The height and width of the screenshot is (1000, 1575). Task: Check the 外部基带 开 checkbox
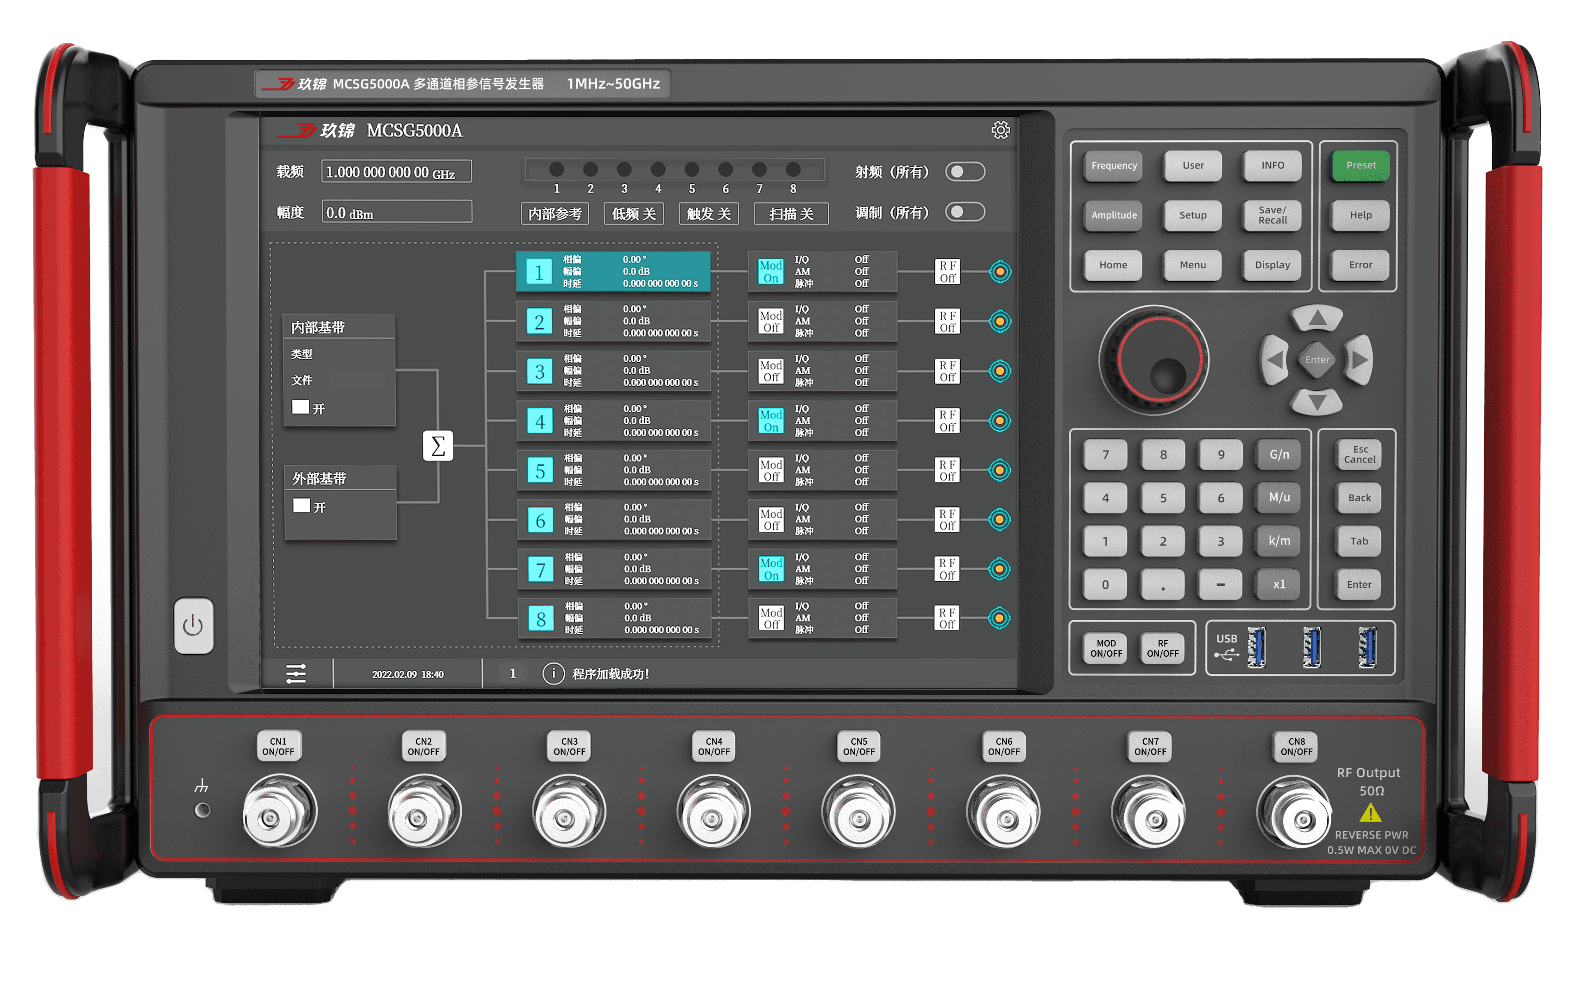point(302,506)
